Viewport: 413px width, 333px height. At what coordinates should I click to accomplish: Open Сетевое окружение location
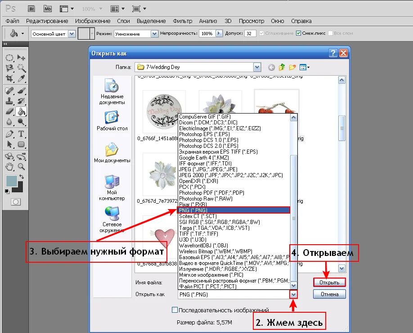112,219
